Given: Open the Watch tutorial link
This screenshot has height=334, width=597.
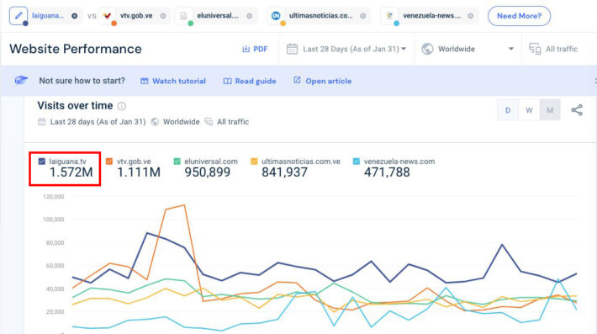Looking at the screenshot, I should click(x=173, y=81).
